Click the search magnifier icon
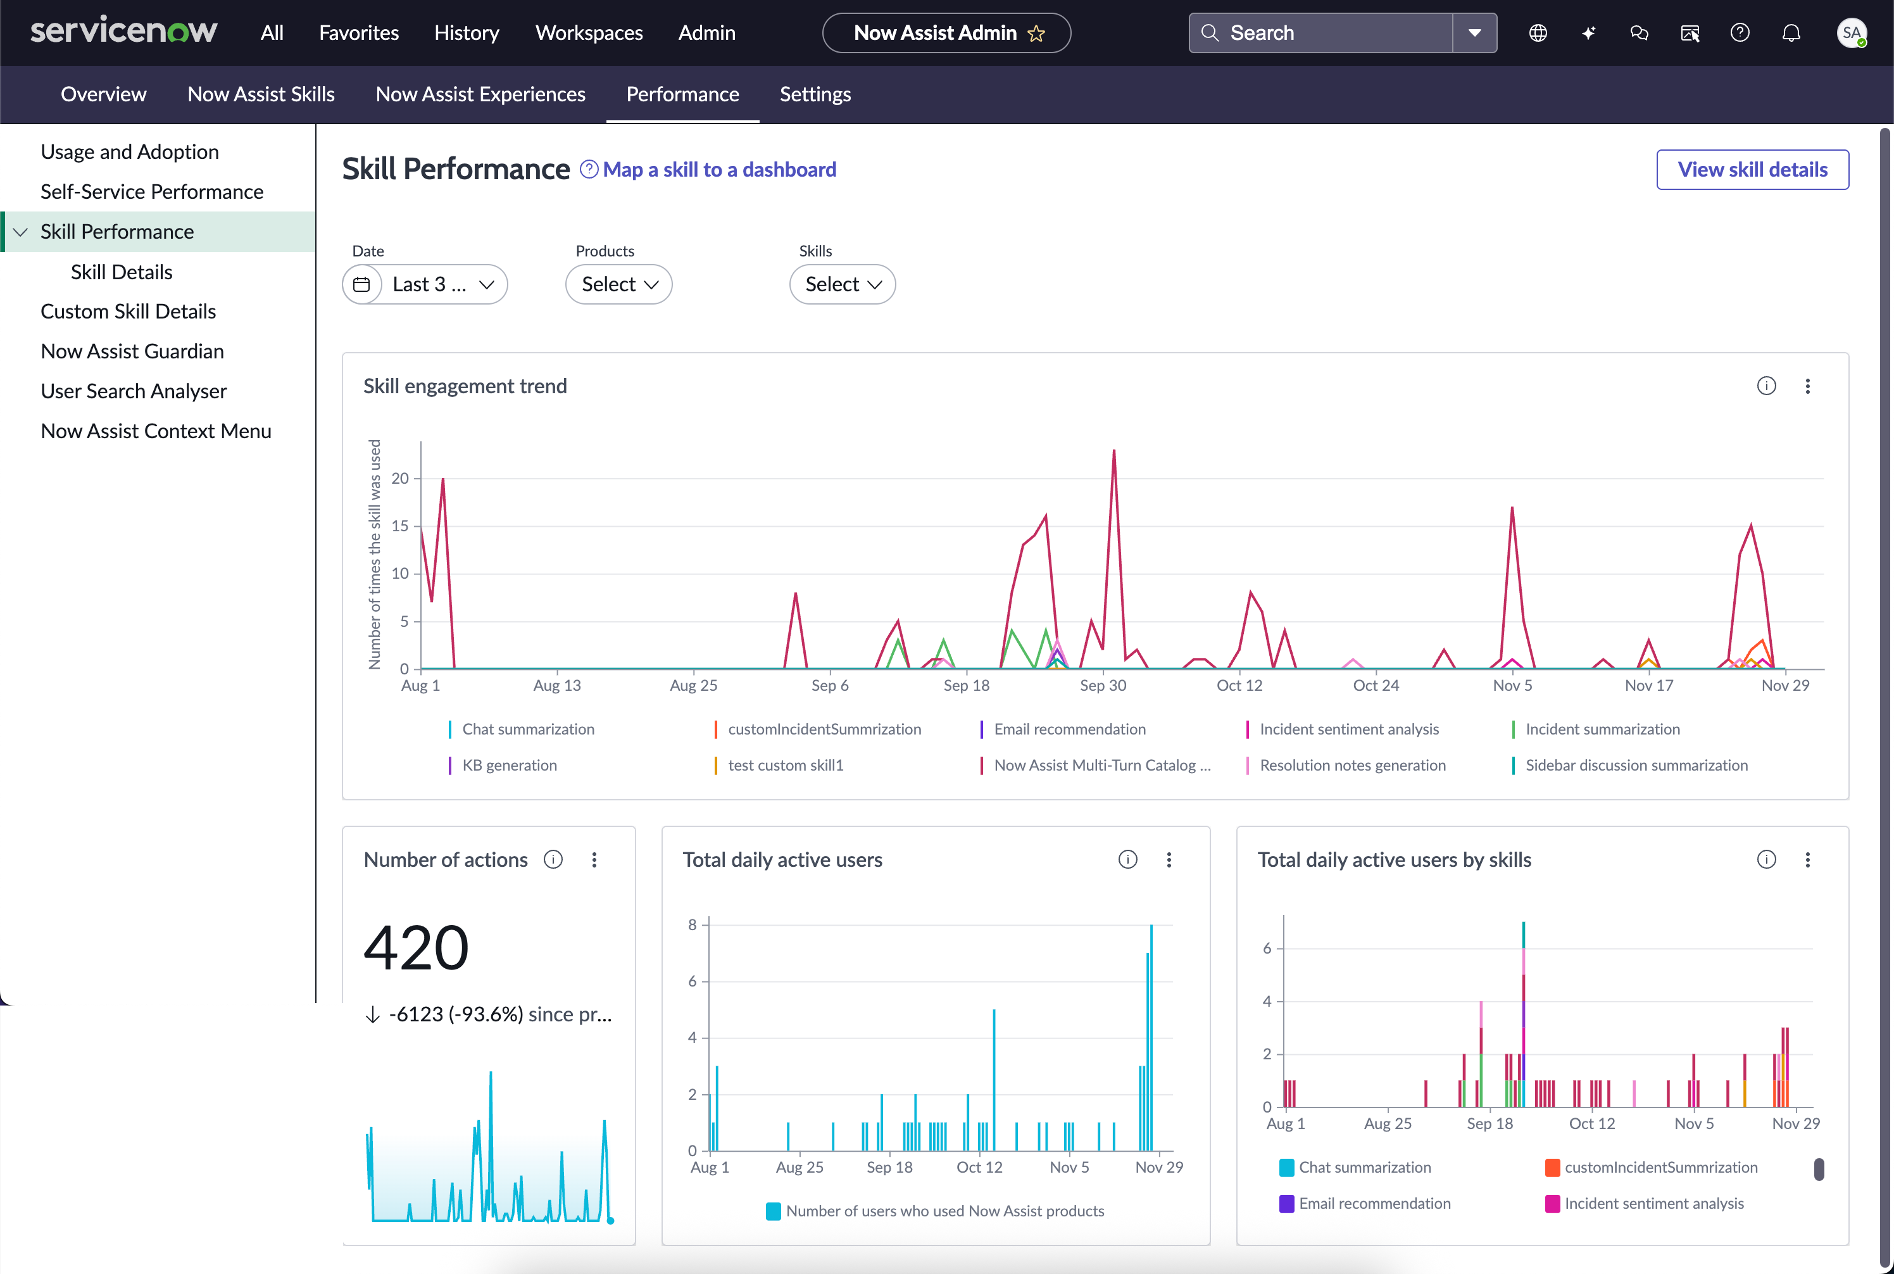 1209,32
